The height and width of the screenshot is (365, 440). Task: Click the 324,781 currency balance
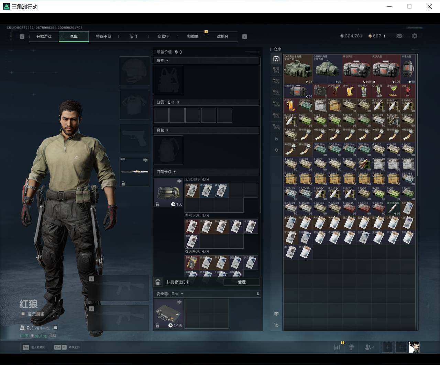[351, 36]
